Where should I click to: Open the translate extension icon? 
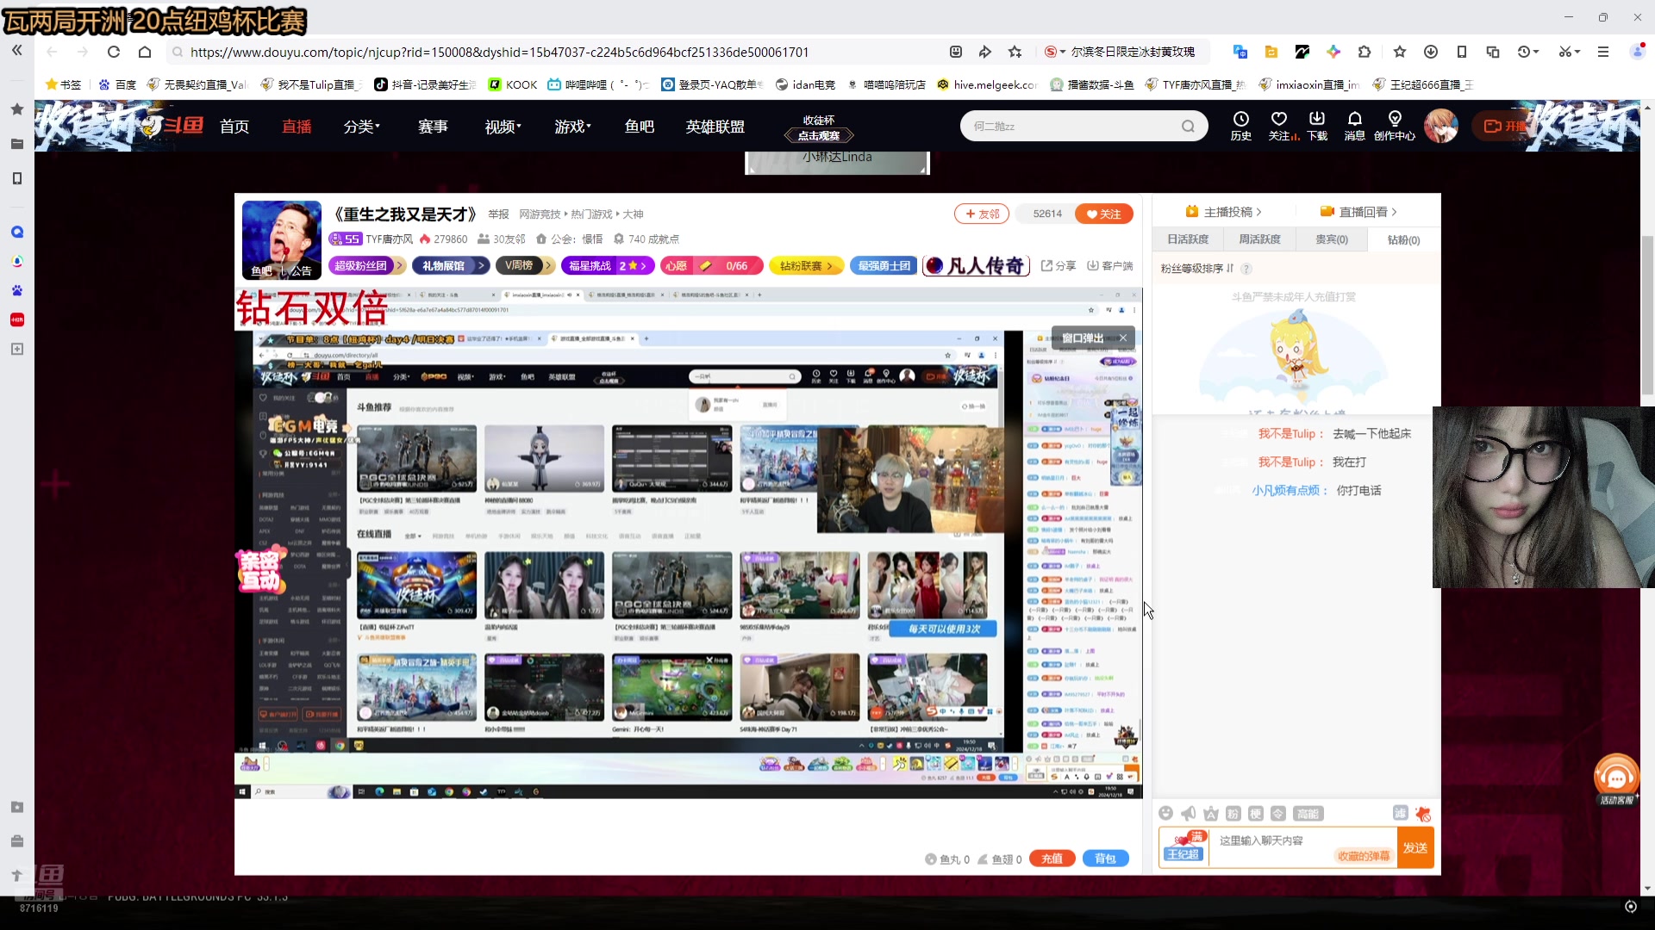pos(1240,52)
